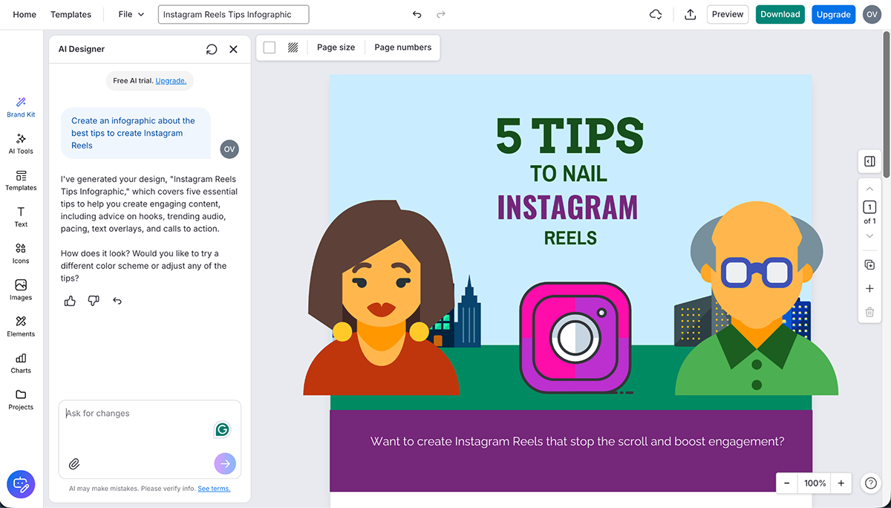This screenshot has width=891, height=508.
Task: Open the Brand Kit panel
Action: 21,107
